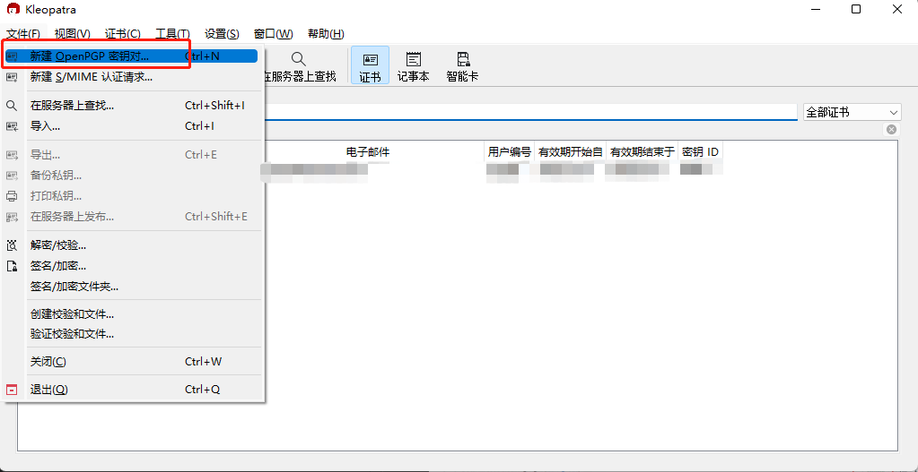The height and width of the screenshot is (472, 918).
Task: Click the 备份私钥... menu entry
Action: 132,176
